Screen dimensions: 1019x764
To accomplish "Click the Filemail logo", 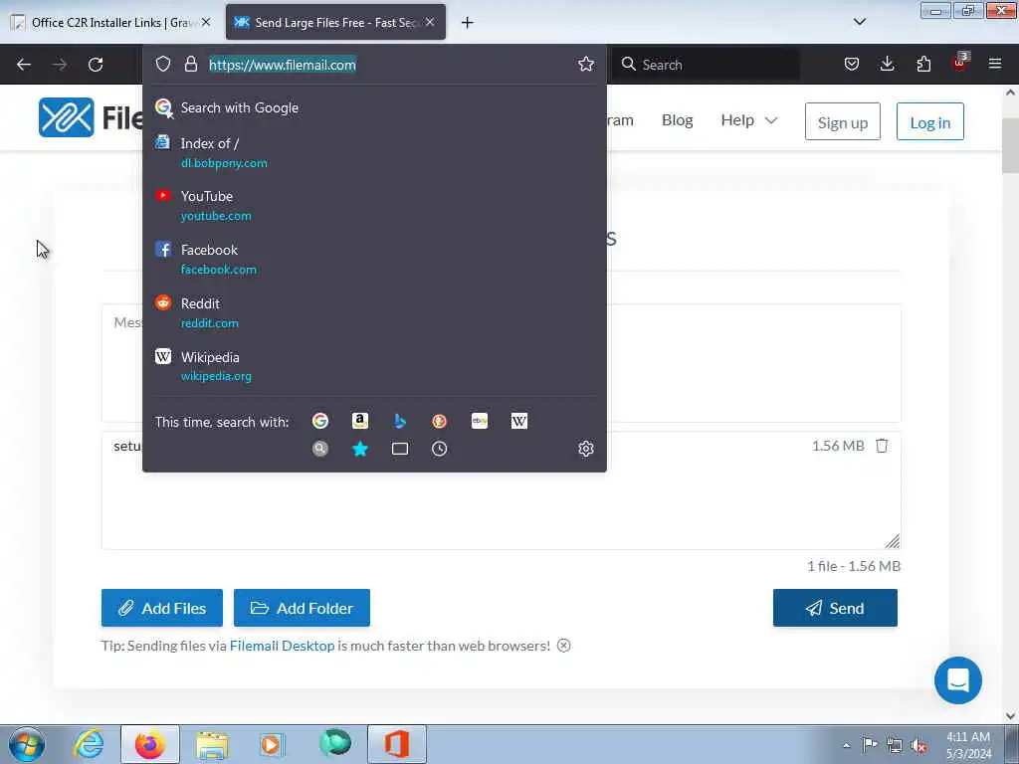I will (91, 117).
